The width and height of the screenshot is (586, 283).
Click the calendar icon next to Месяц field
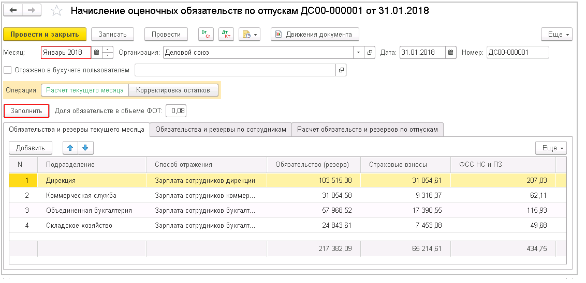96,53
